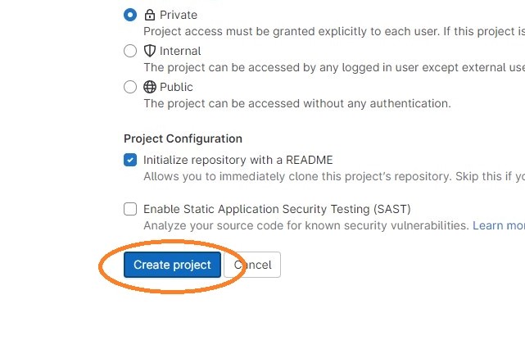Image resolution: width=525 pixels, height=363 pixels.
Task: Enable the SAST checkbox
Action: point(130,209)
